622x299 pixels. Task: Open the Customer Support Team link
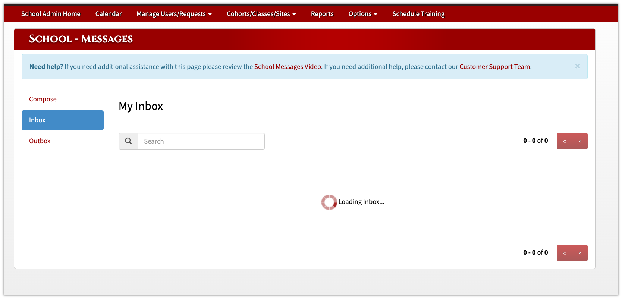coord(494,67)
